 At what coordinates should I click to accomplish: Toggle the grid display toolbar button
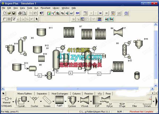click(9, 19)
